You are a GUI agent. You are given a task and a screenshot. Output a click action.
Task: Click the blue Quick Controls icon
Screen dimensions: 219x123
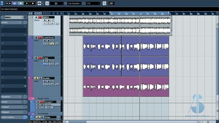(x=25, y=117)
